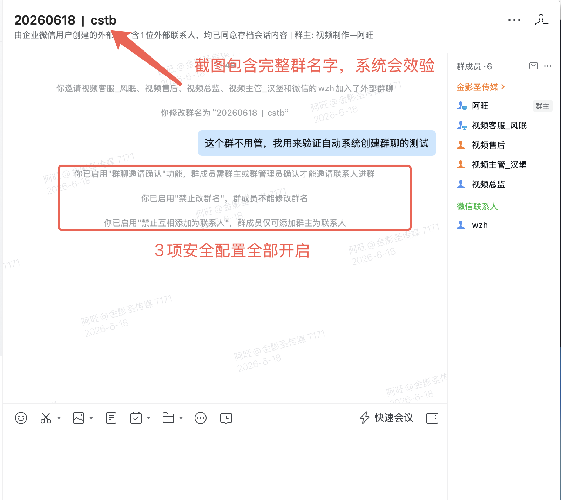Click the invite notice mentioning 视频客服_风眠
Image resolution: width=561 pixels, height=500 pixels.
point(225,88)
